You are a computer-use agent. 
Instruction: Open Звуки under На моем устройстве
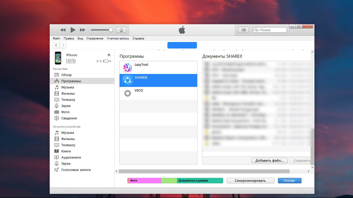82,163
